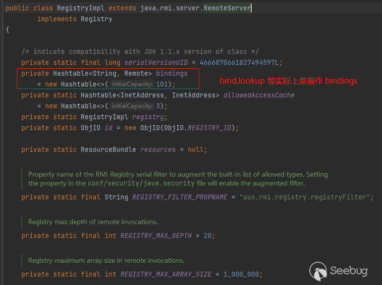Click the bindings field name
The image size is (382, 285).
pyautogui.click(x=171, y=73)
